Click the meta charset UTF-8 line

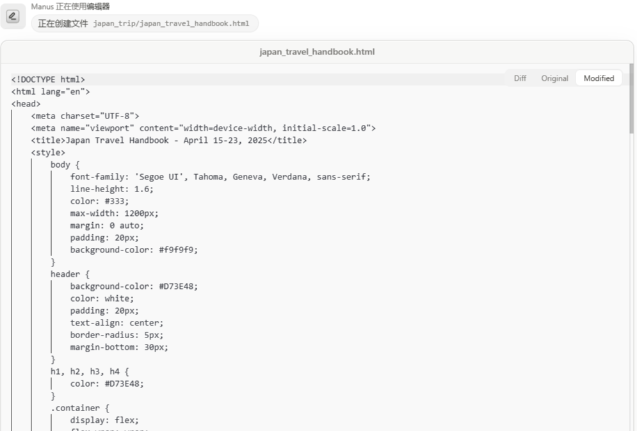coord(85,116)
